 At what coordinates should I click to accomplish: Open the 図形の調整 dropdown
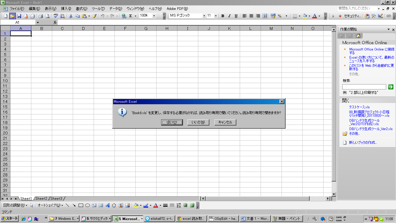[15, 205]
